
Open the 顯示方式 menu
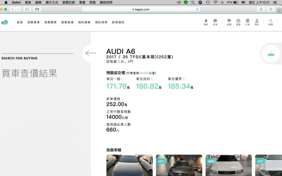[52, 2]
